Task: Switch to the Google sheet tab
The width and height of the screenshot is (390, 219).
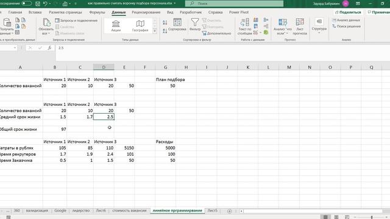Action: (60, 210)
